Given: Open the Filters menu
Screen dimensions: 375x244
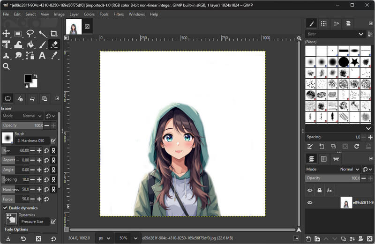Looking at the screenshot, I should 119,15.
